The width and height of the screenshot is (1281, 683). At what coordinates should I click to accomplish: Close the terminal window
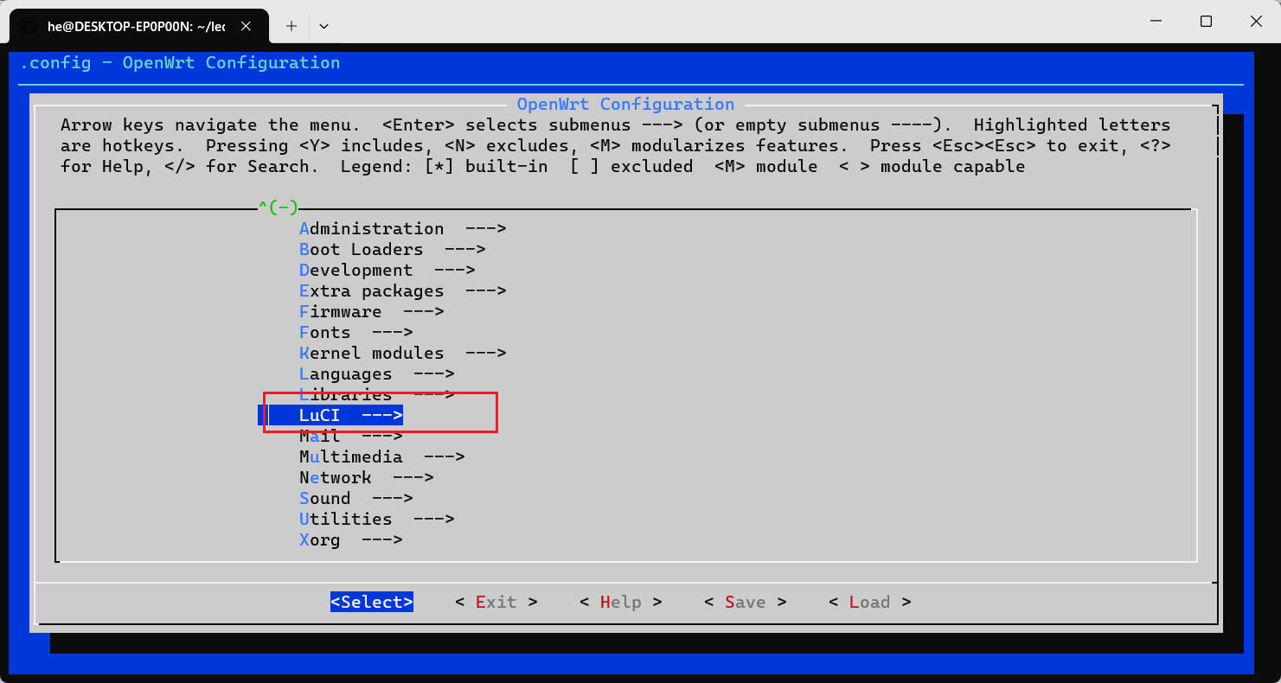click(x=1256, y=22)
